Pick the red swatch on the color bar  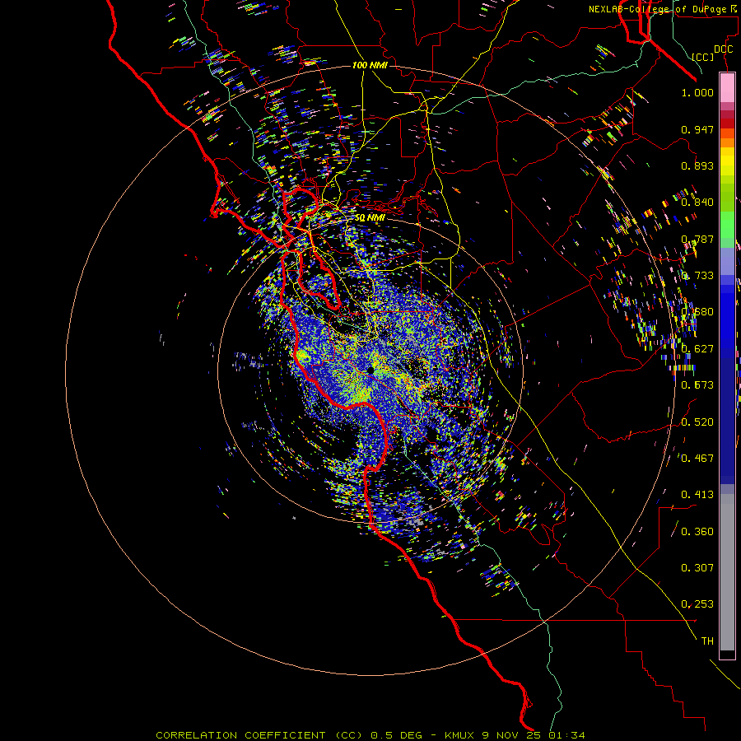pos(727,123)
